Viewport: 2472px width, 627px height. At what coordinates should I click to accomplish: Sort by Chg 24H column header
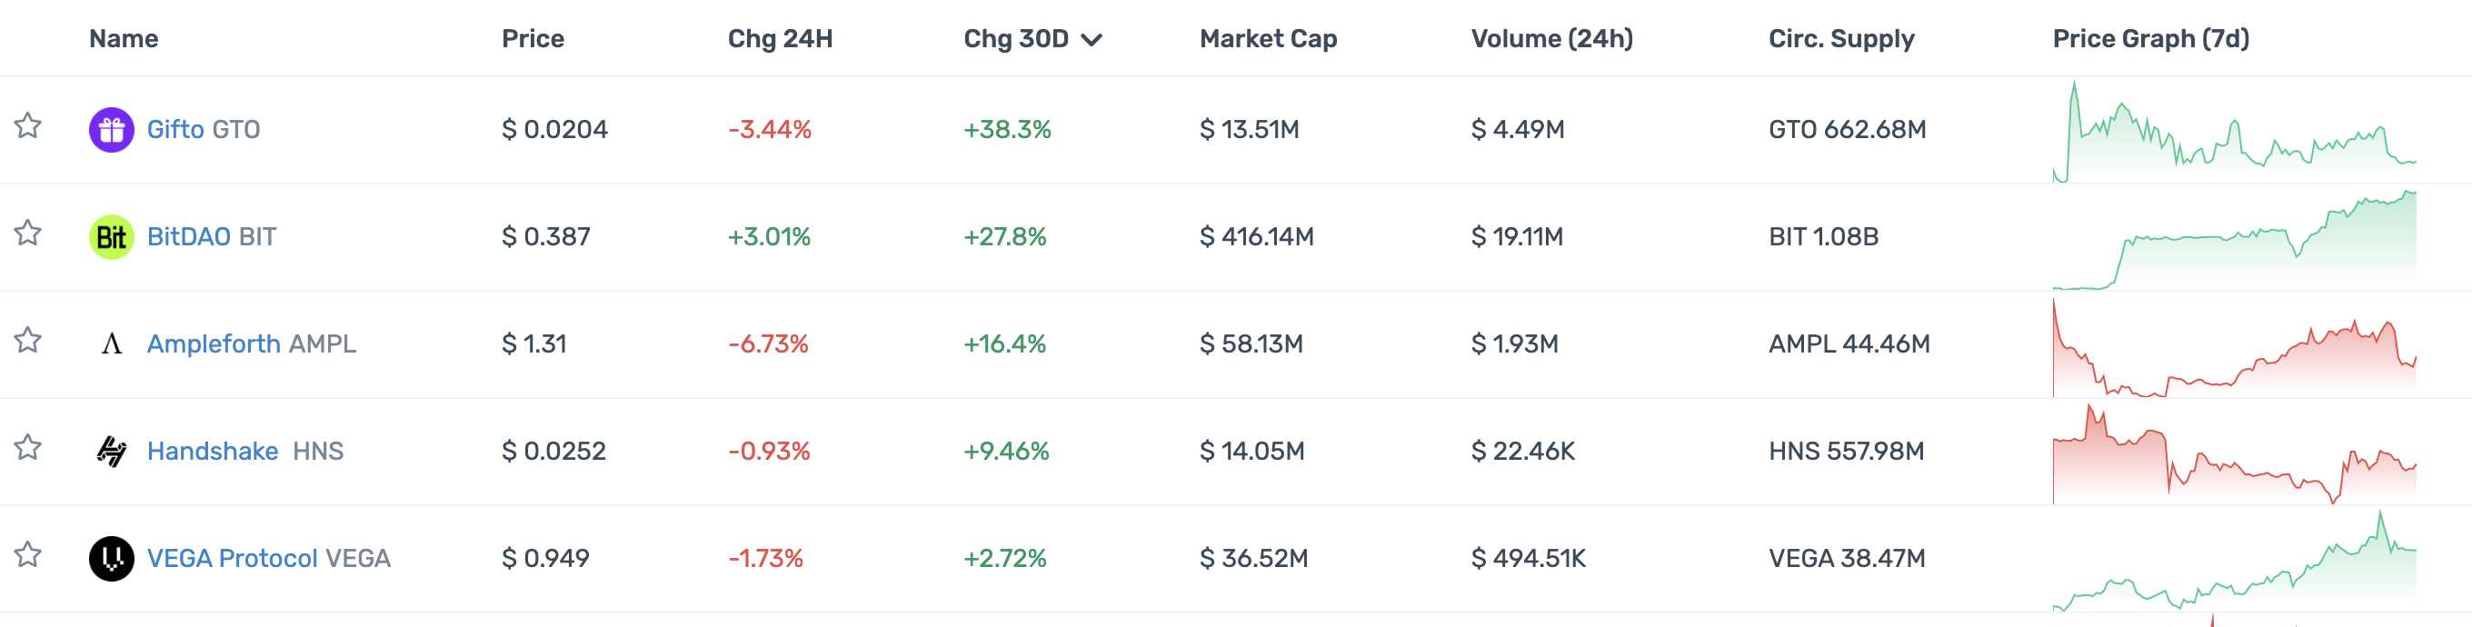pos(780,39)
